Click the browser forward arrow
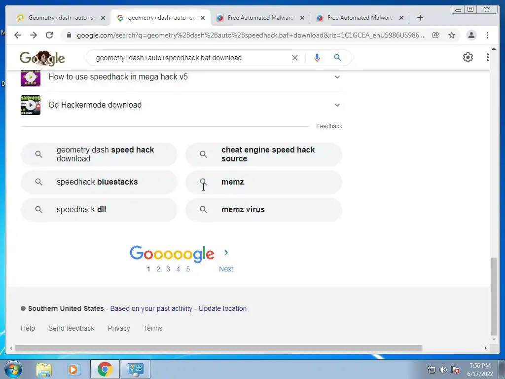 pyautogui.click(x=34, y=35)
